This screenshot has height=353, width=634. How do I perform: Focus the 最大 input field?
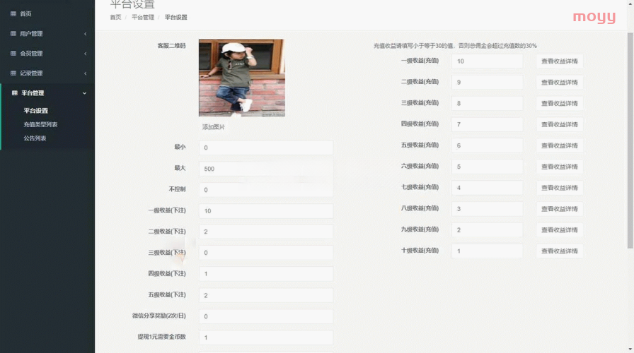click(266, 169)
